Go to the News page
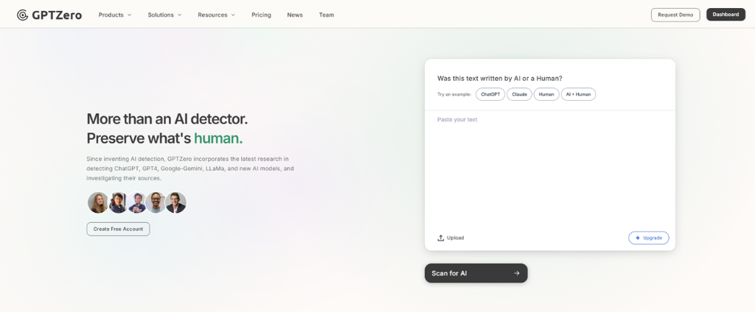This screenshot has height=312, width=755. click(295, 15)
